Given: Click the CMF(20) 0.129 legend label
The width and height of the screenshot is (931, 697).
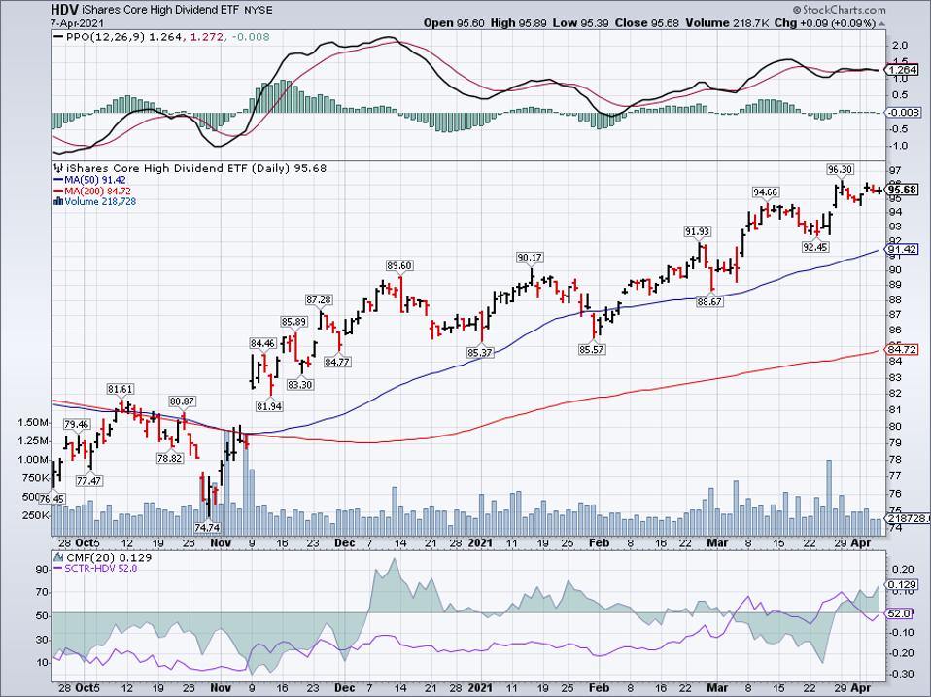Looking at the screenshot, I should (x=109, y=557).
